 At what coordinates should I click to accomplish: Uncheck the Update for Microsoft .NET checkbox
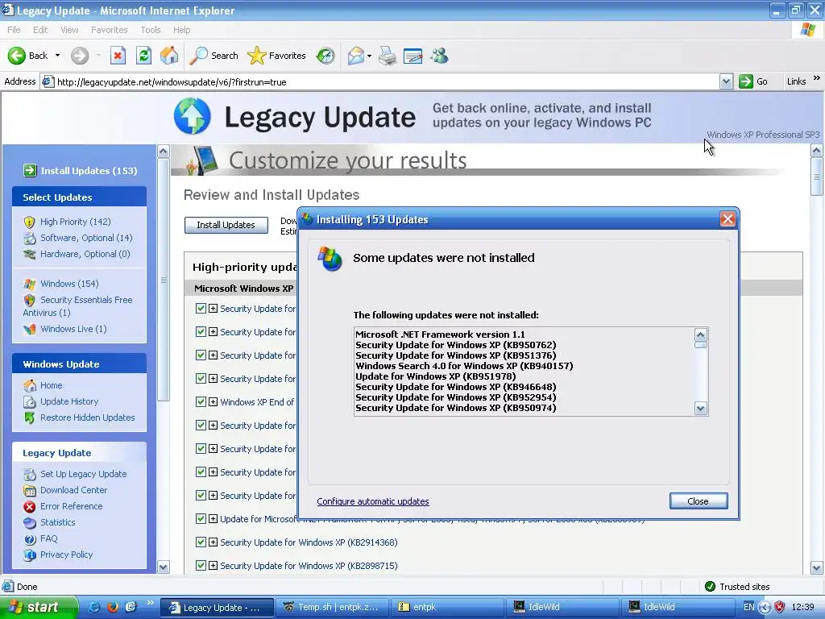pos(201,518)
